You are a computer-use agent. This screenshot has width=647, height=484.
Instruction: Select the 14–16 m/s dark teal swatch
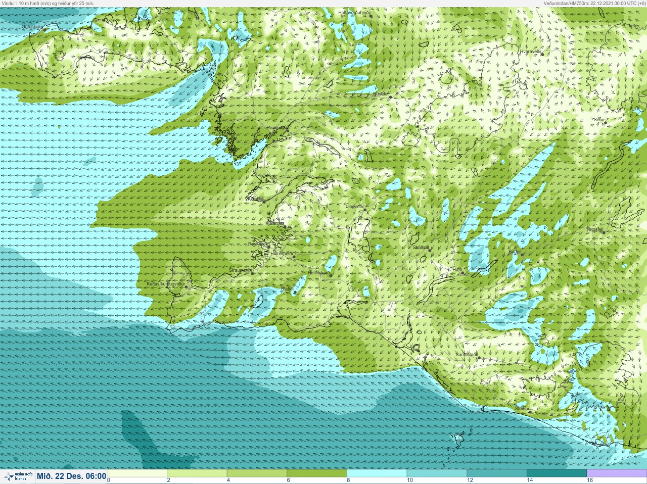click(557, 473)
